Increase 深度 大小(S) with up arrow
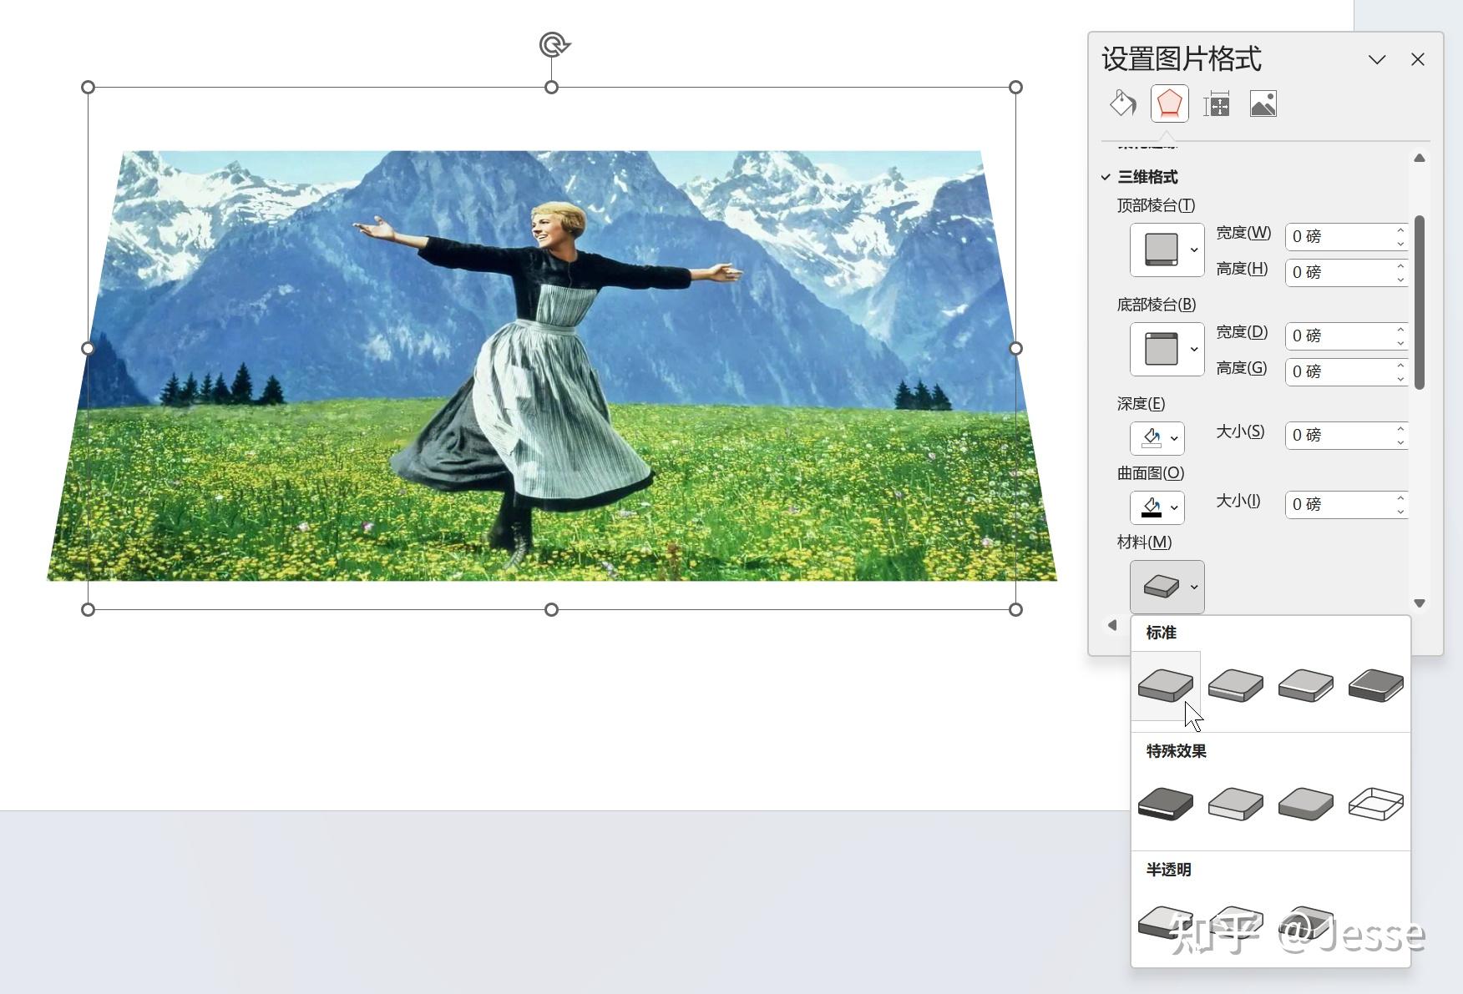 tap(1400, 429)
